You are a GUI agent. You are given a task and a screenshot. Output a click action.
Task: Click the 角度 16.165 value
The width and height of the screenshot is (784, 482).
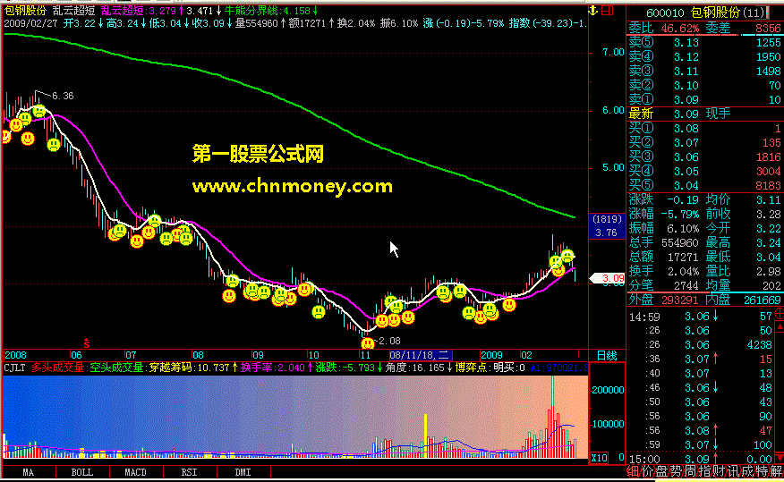click(420, 368)
